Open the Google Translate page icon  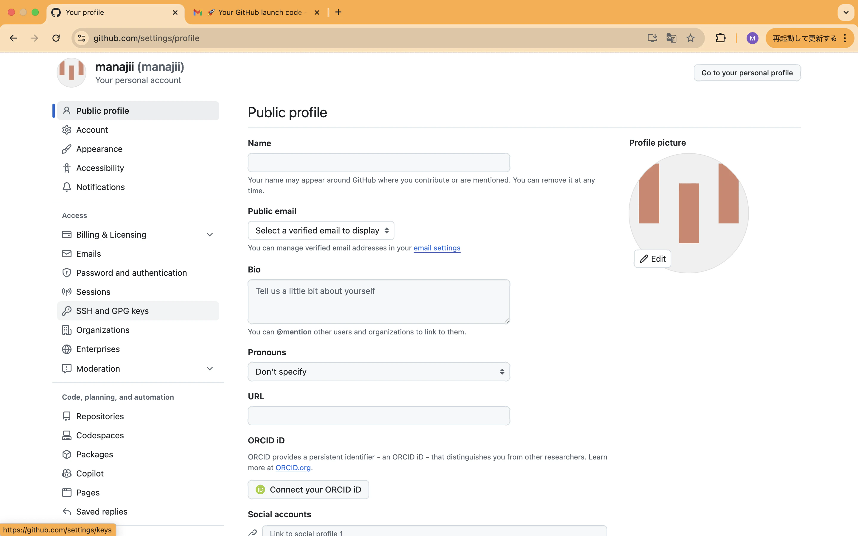point(671,38)
